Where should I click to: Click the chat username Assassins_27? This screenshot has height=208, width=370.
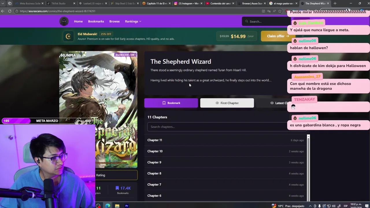(307, 77)
